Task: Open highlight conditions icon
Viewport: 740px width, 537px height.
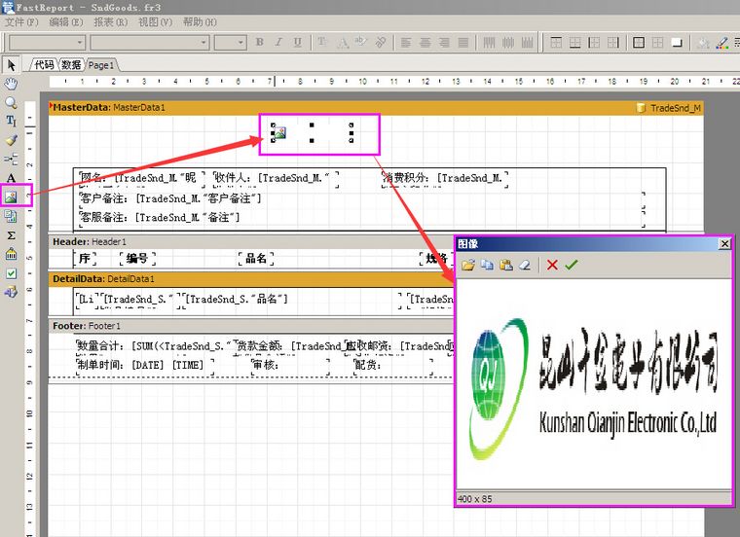Action: tap(361, 43)
